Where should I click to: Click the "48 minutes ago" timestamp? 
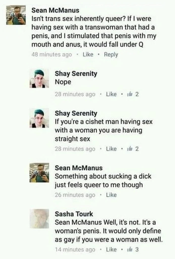pos(52,55)
